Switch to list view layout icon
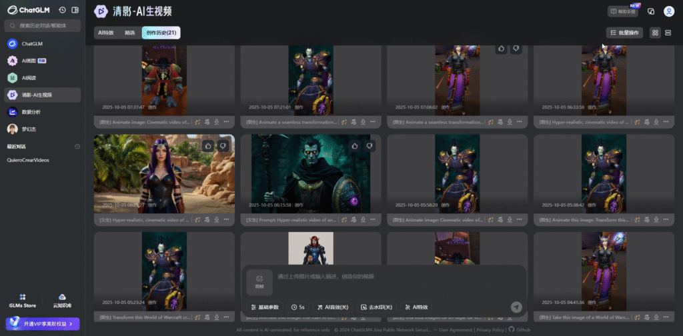The width and height of the screenshot is (683, 336). click(668, 33)
